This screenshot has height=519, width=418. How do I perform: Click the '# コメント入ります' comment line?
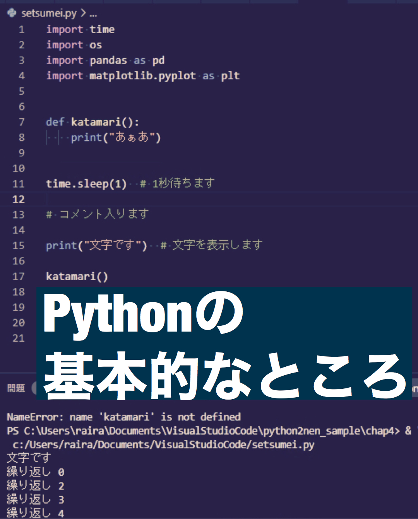tap(98, 214)
